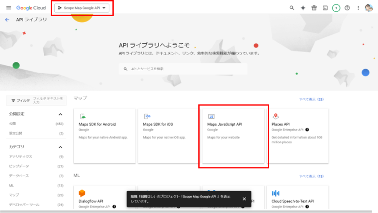Screen dimensions: 378x213
Task: Click すべて表示 (23) link for Maps
Action: coord(311,99)
